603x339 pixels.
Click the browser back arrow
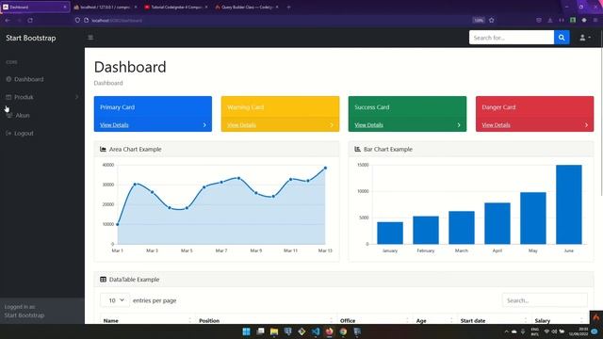click(8, 20)
